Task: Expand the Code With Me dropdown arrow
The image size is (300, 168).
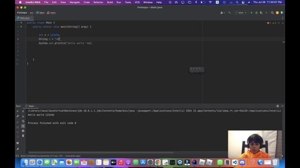Action: [x=224, y=13]
